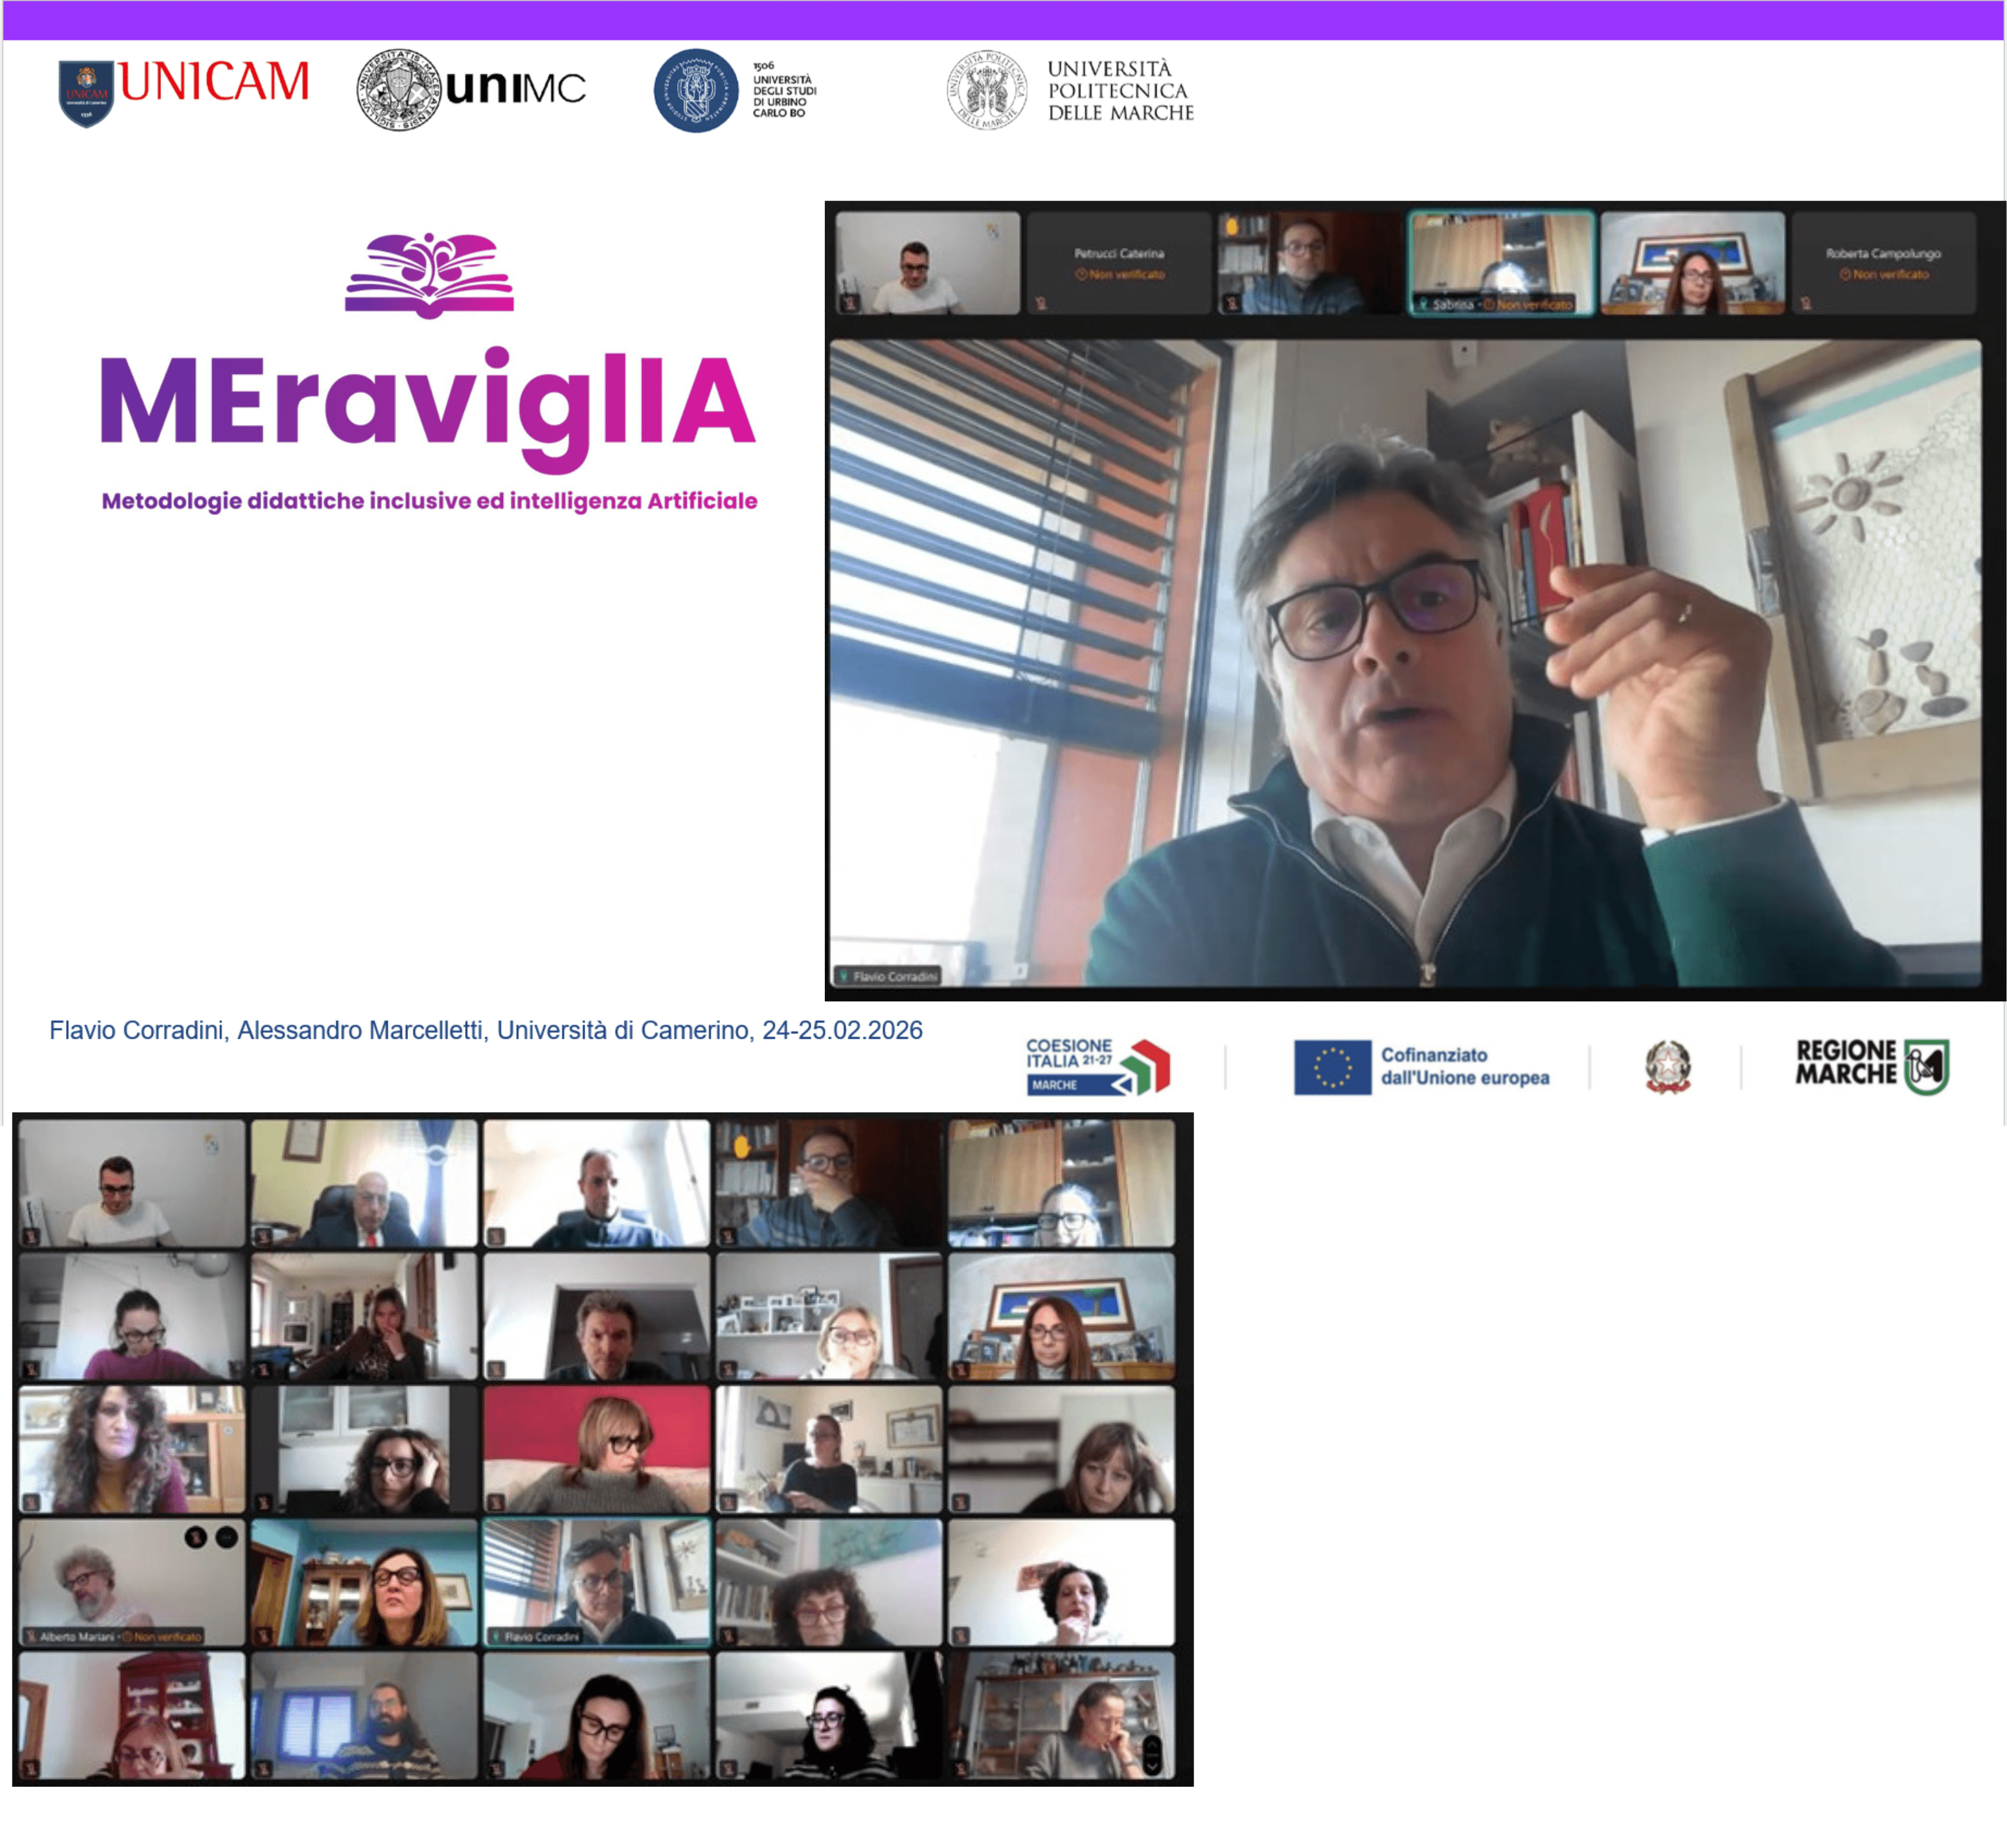Click the UNICAM university logo
This screenshot has height=1848, width=2007.
click(x=184, y=92)
